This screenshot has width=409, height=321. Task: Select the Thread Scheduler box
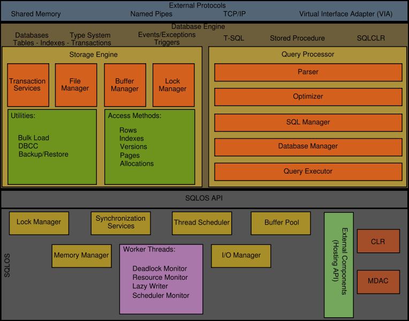202,223
